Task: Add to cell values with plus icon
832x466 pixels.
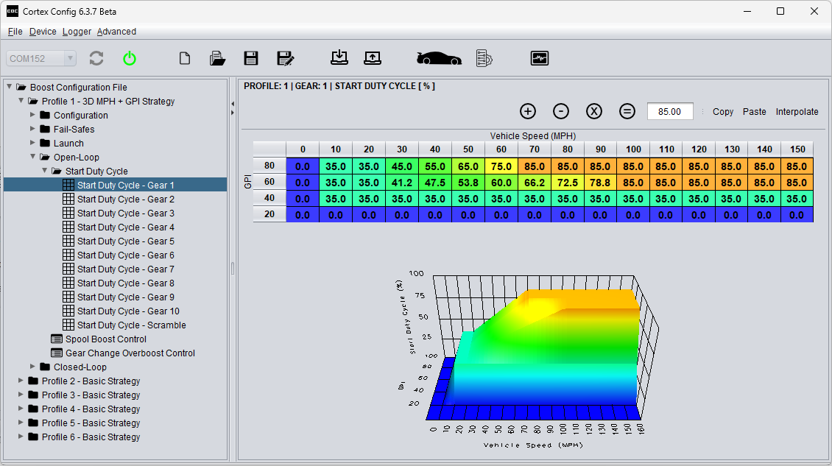Action: pos(528,111)
